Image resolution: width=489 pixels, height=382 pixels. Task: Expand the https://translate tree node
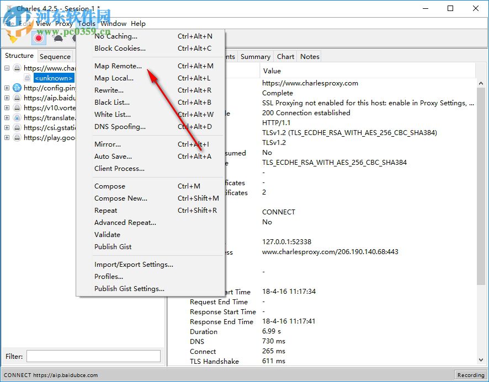[7, 118]
